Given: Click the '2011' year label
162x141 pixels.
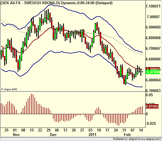Looking at the screenshot, I should [92, 135].
